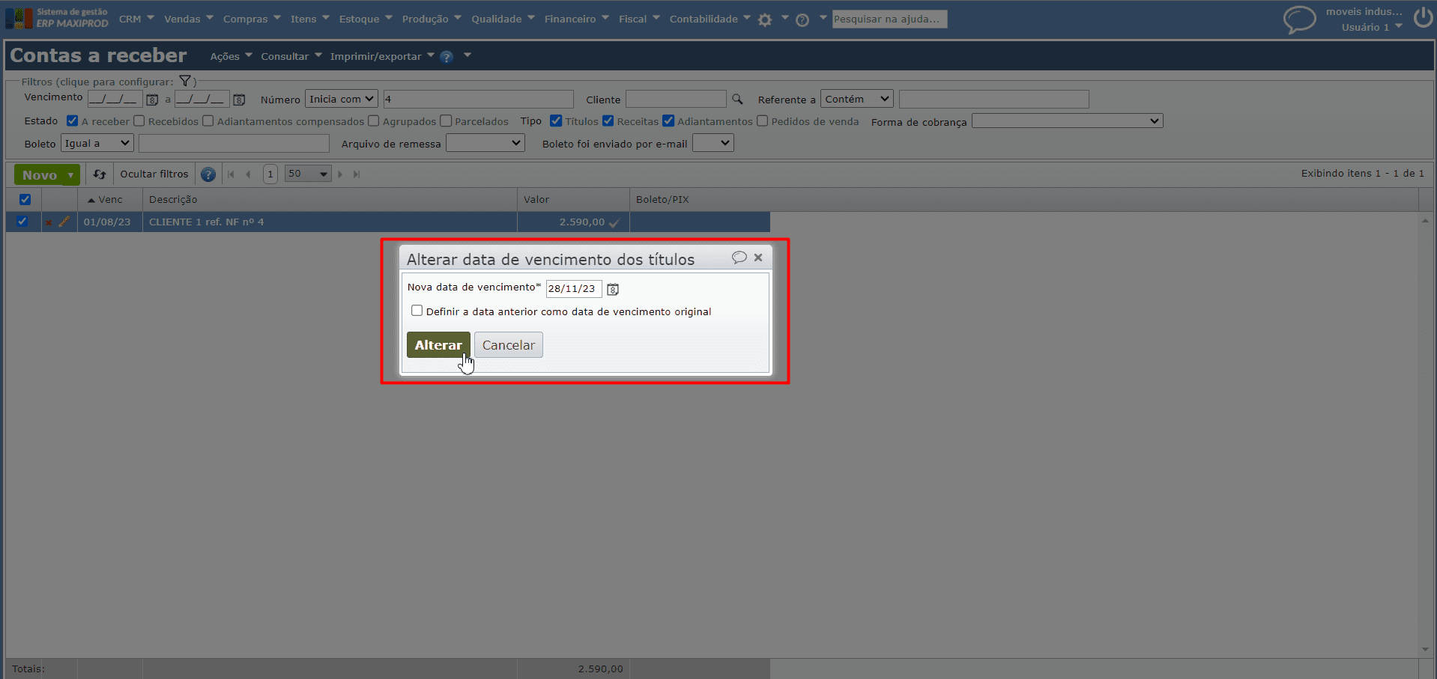Close the Alterar data de vencimento dialog
The image size is (1437, 679).
[758, 258]
